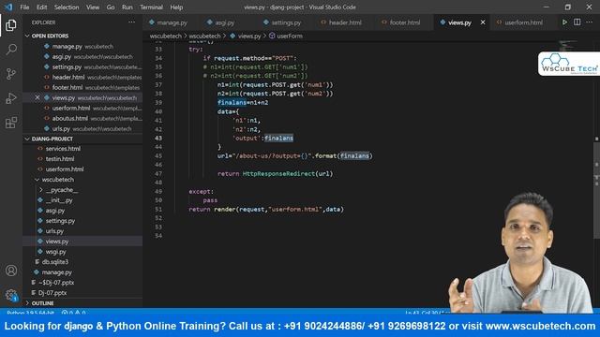This screenshot has height=337, width=600.
Task: Open settings.py in project tree
Action: 82,221
